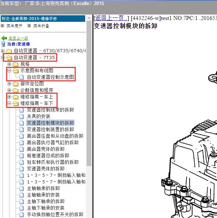Open 离合器压盘和从动盘的拆卸 document
This screenshot has width=217, height=218.
click(55, 136)
